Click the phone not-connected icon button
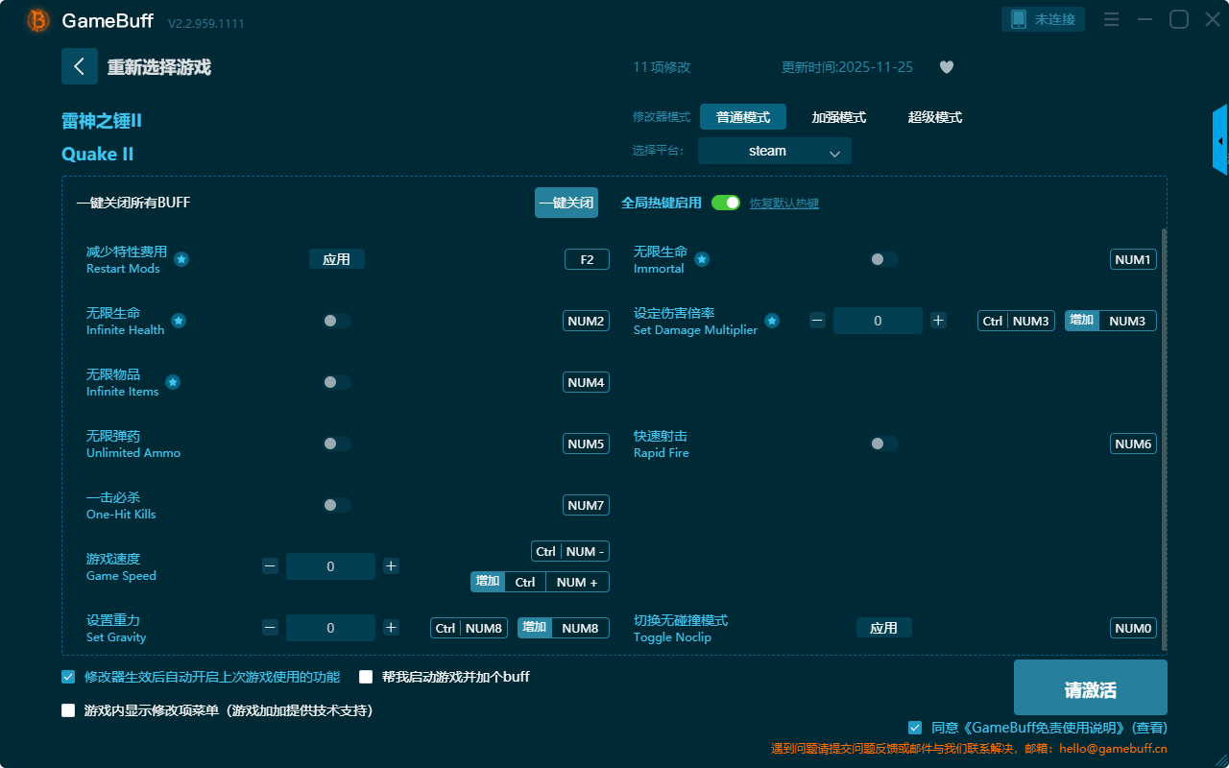 pyautogui.click(x=1043, y=19)
